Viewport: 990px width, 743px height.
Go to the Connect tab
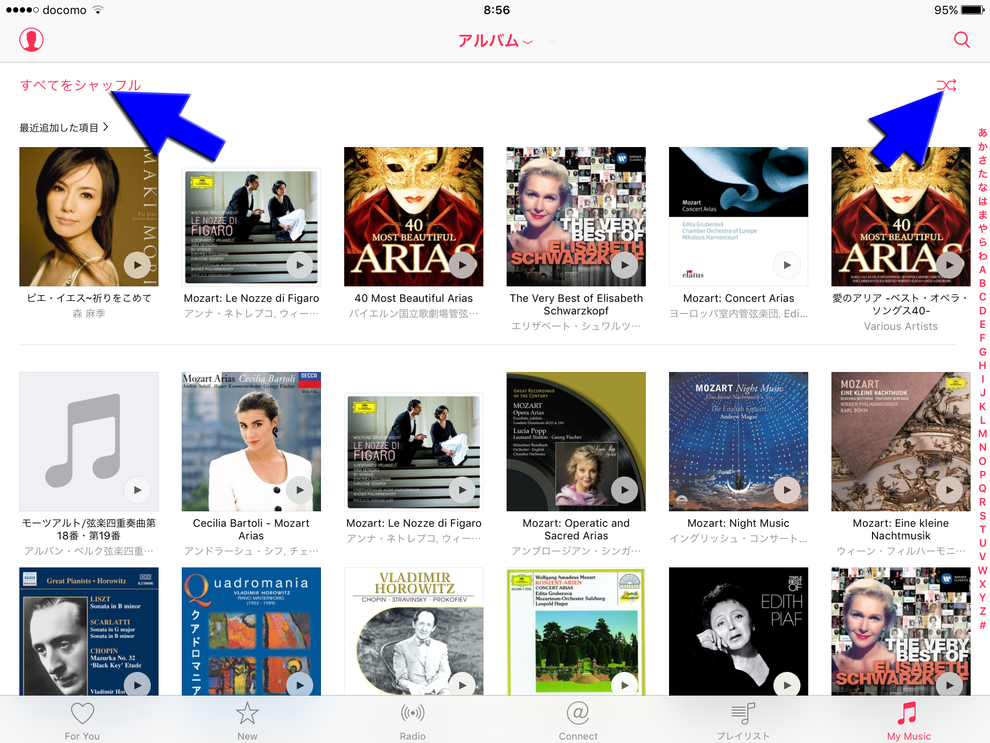[x=578, y=721]
